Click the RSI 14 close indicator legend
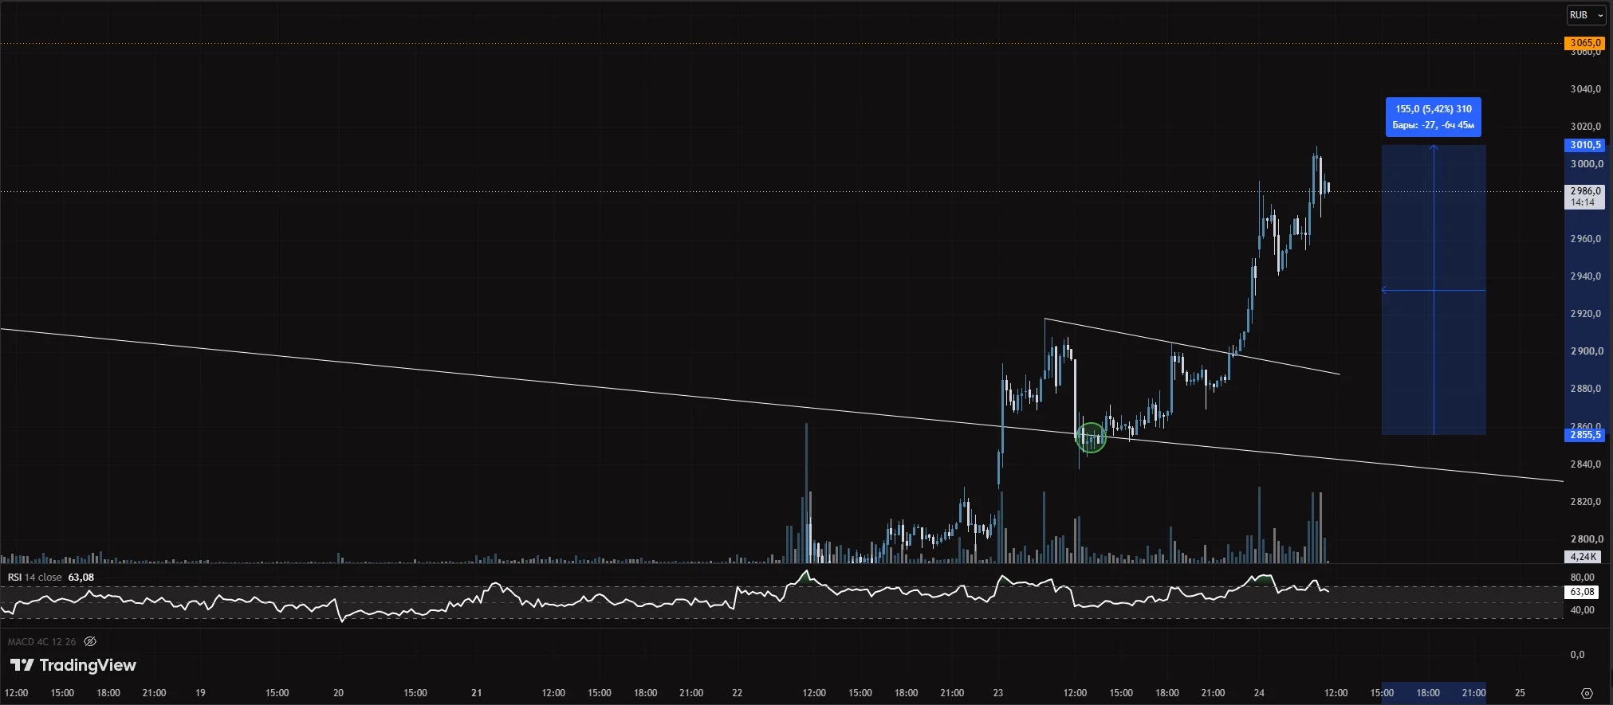This screenshot has height=705, width=1613. click(34, 578)
